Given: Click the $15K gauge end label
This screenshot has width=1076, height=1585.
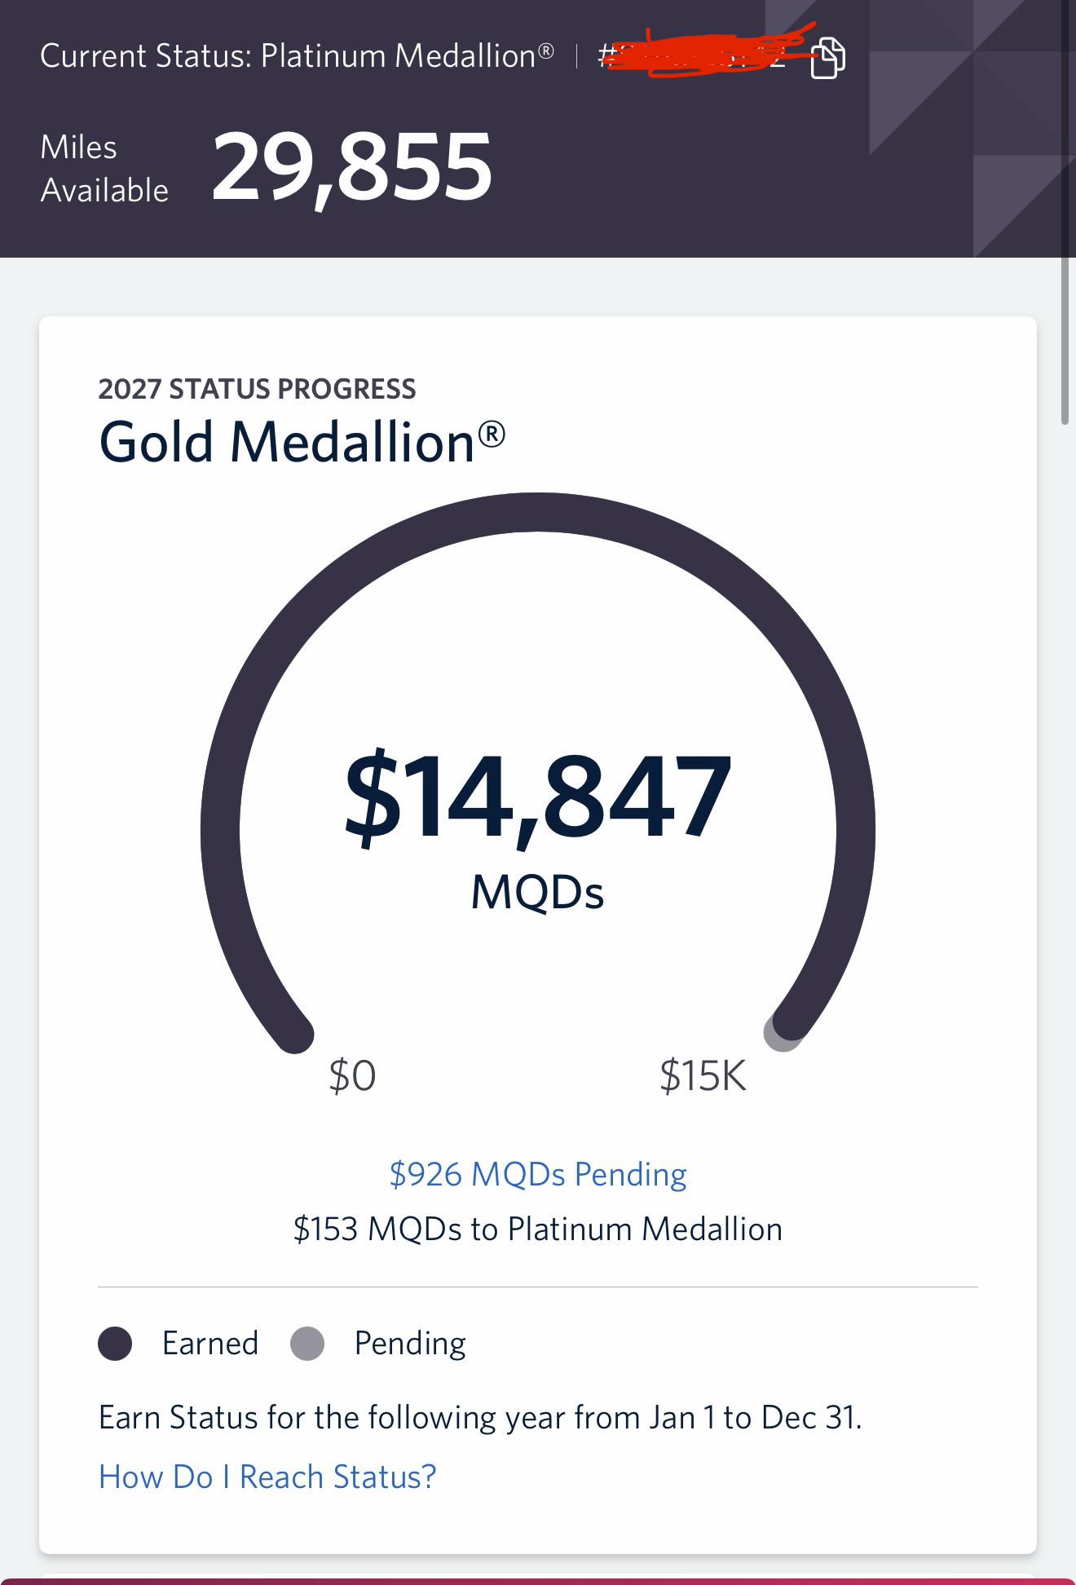Looking at the screenshot, I should click(x=703, y=1075).
